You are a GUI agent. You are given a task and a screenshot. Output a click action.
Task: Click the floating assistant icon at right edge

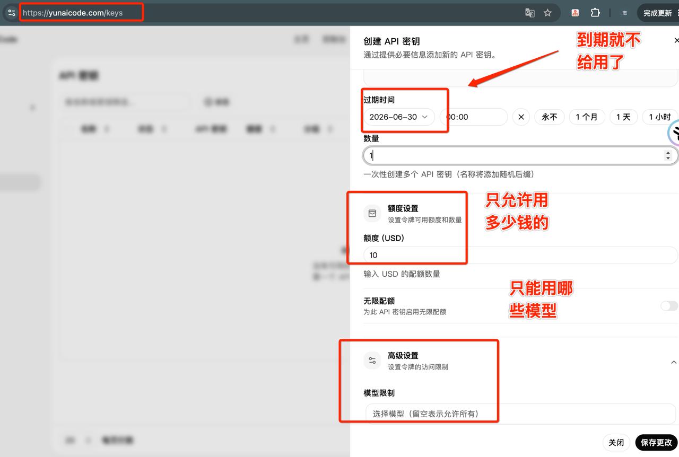(674, 133)
